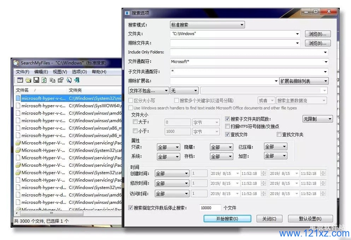This screenshot has width=351, height=240.
Task: Toggle 搜索多个关键字 checkbox
Action: click(176, 100)
